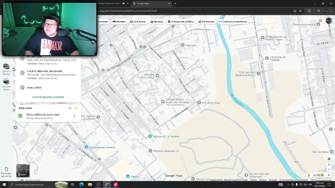Select recent search arte y oficio
This screenshot has height=188, width=335.
coord(48,87)
